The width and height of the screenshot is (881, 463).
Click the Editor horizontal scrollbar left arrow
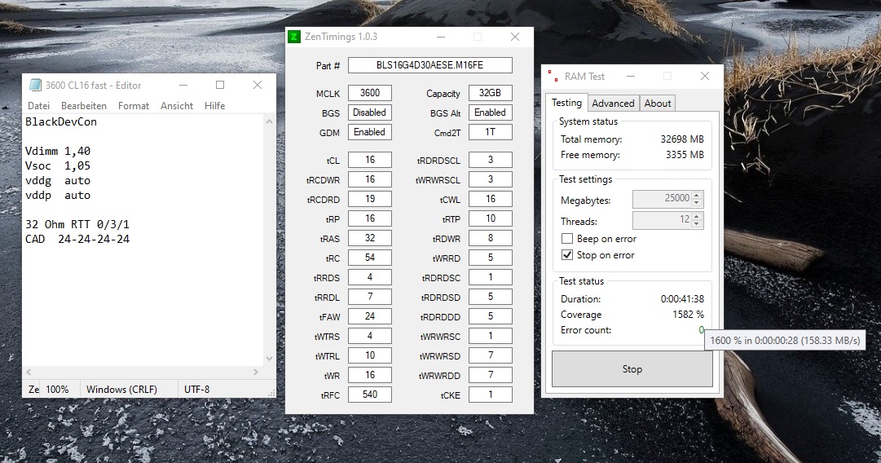click(x=29, y=372)
